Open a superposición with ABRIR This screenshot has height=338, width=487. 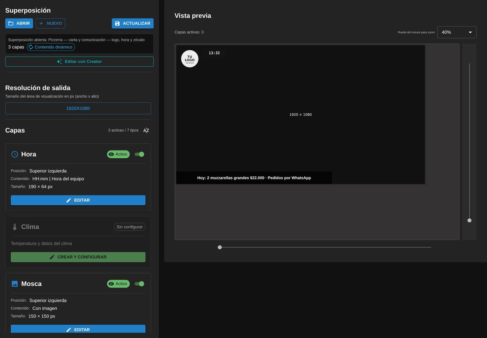click(x=19, y=23)
